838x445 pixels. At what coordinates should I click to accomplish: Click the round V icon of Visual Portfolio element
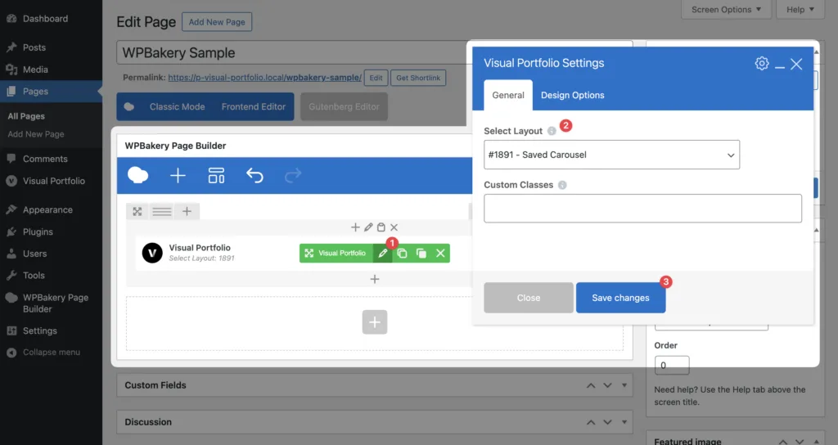click(152, 253)
